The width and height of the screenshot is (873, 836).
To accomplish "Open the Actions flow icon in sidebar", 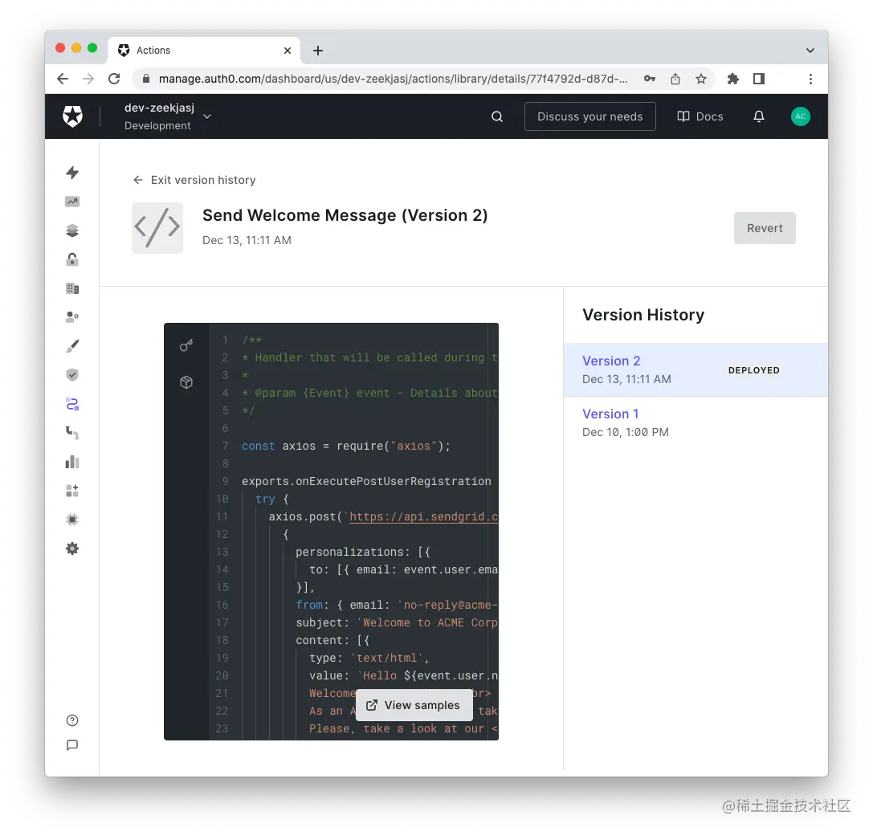I will (x=72, y=404).
